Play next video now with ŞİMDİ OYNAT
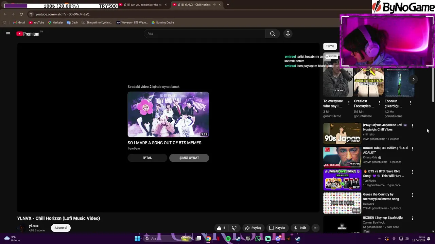435x244 pixels. click(189, 158)
